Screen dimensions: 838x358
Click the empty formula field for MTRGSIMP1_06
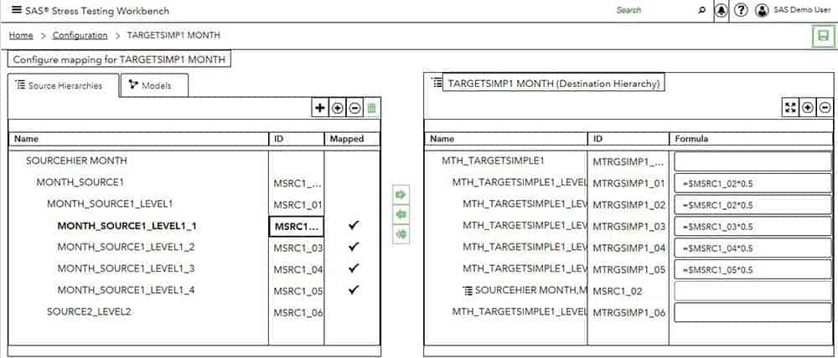[753, 313]
